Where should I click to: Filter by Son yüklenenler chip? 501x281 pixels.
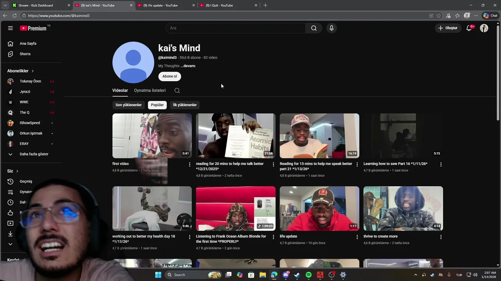[128, 105]
